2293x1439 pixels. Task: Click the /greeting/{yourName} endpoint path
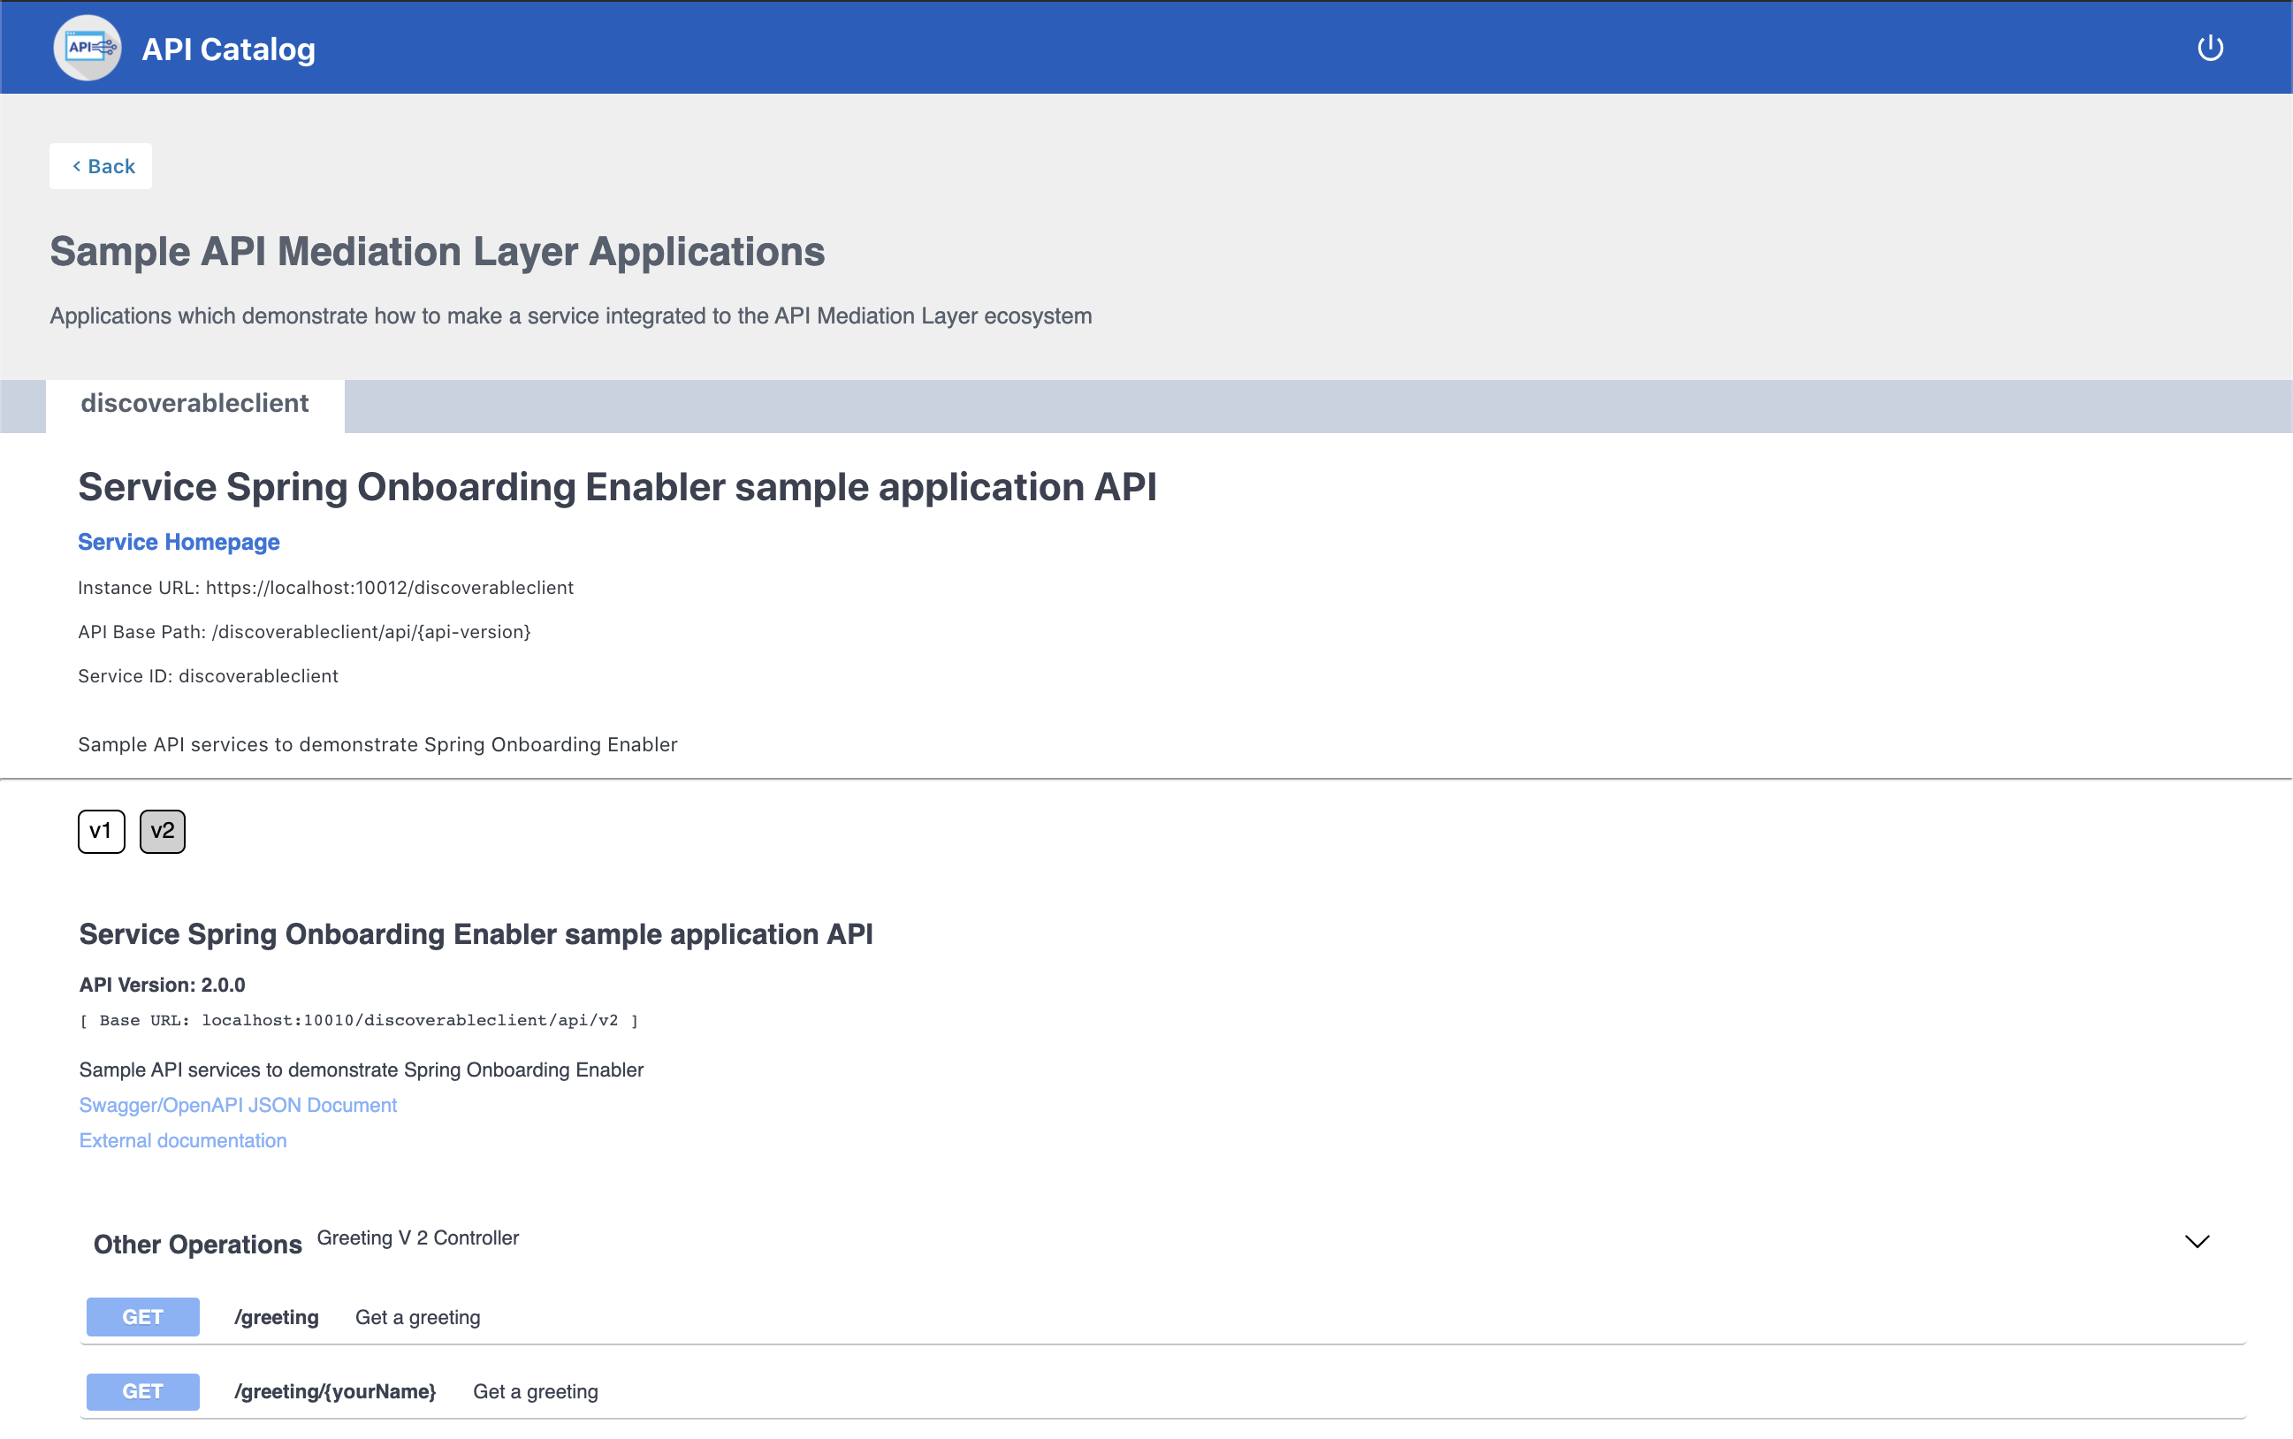335,1391
